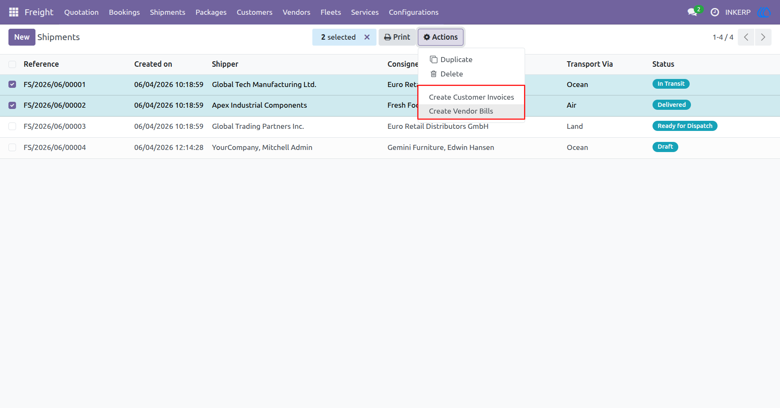
Task: Sort by Reference column header
Action: point(41,64)
